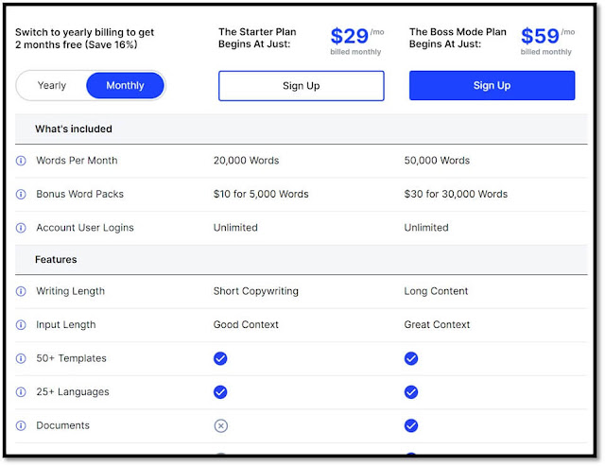Click Boss Mode Plan Sign Up button

point(492,85)
